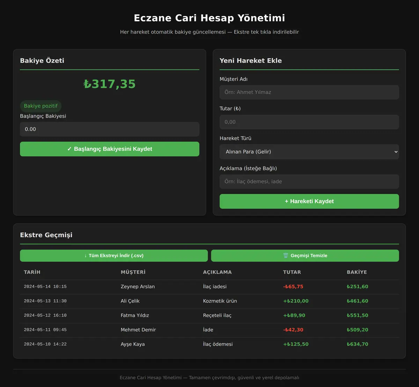
Task: Clear history with Geçmişi Temizle button
Action: [x=305, y=255]
